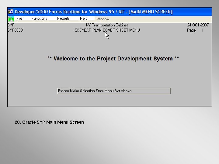Click the date text 24-OCT-2007
The height and width of the screenshot is (164, 219).
(x=198, y=25)
